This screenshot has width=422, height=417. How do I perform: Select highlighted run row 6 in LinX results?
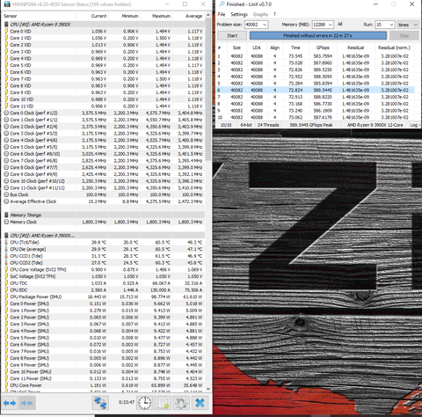315,90
